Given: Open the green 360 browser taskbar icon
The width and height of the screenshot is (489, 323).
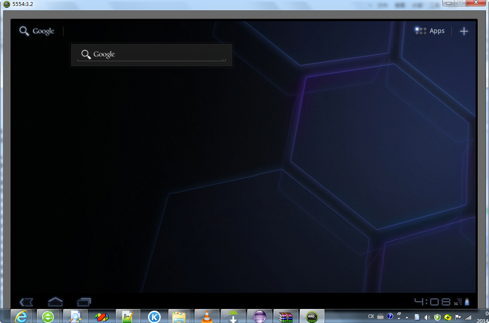Looking at the screenshot, I should 48,317.
